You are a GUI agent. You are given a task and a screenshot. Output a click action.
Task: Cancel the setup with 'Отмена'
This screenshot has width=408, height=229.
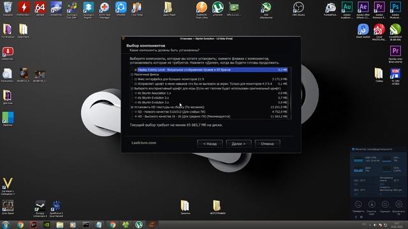(x=268, y=144)
